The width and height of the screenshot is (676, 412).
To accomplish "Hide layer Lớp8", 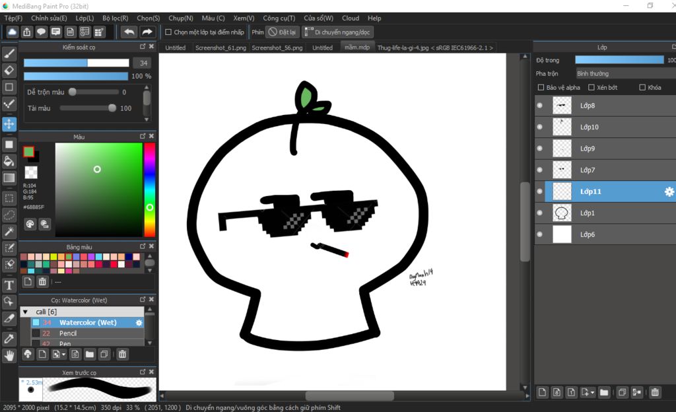I will coord(540,106).
